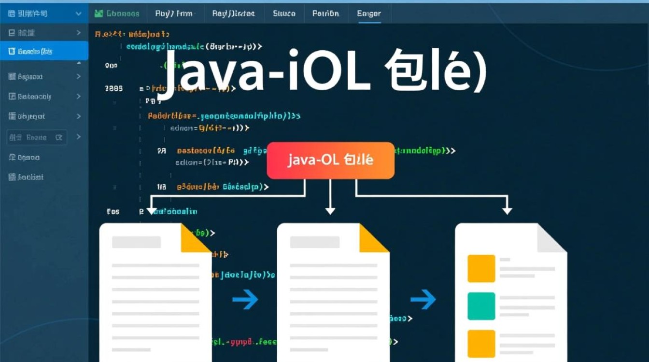Click the orange java-OL badge button
This screenshot has height=362, width=649.
330,160
